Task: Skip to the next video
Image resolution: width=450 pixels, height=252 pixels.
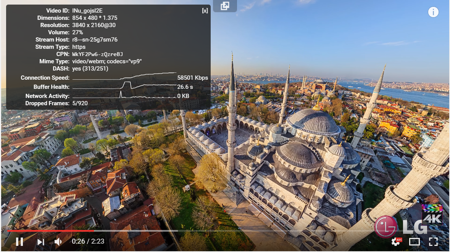Action: pyautogui.click(x=41, y=242)
